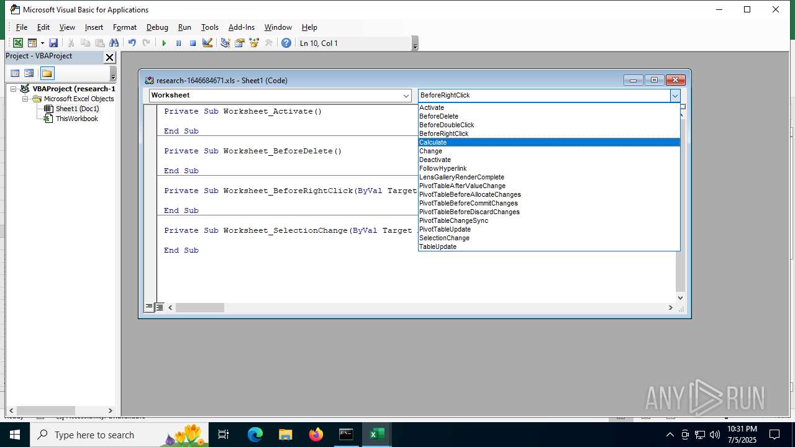Image resolution: width=795 pixels, height=447 pixels.
Task: Choose SelectionChange from the procedure list
Action: 549,238
